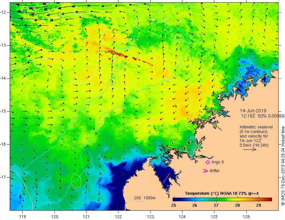The image size is (285, 220).
Task: Click the -13 latitude axis label
Action: point(4,45)
